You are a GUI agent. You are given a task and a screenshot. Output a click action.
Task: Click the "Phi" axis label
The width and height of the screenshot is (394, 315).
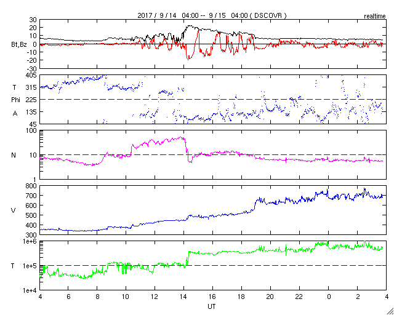point(15,100)
